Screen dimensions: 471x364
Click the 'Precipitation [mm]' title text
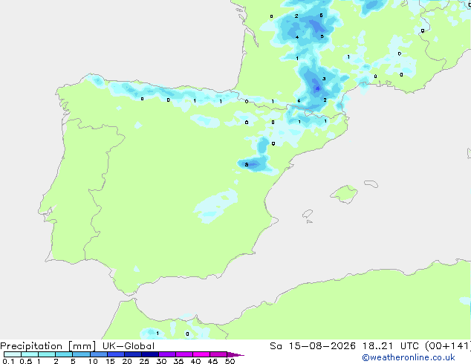tap(48, 346)
